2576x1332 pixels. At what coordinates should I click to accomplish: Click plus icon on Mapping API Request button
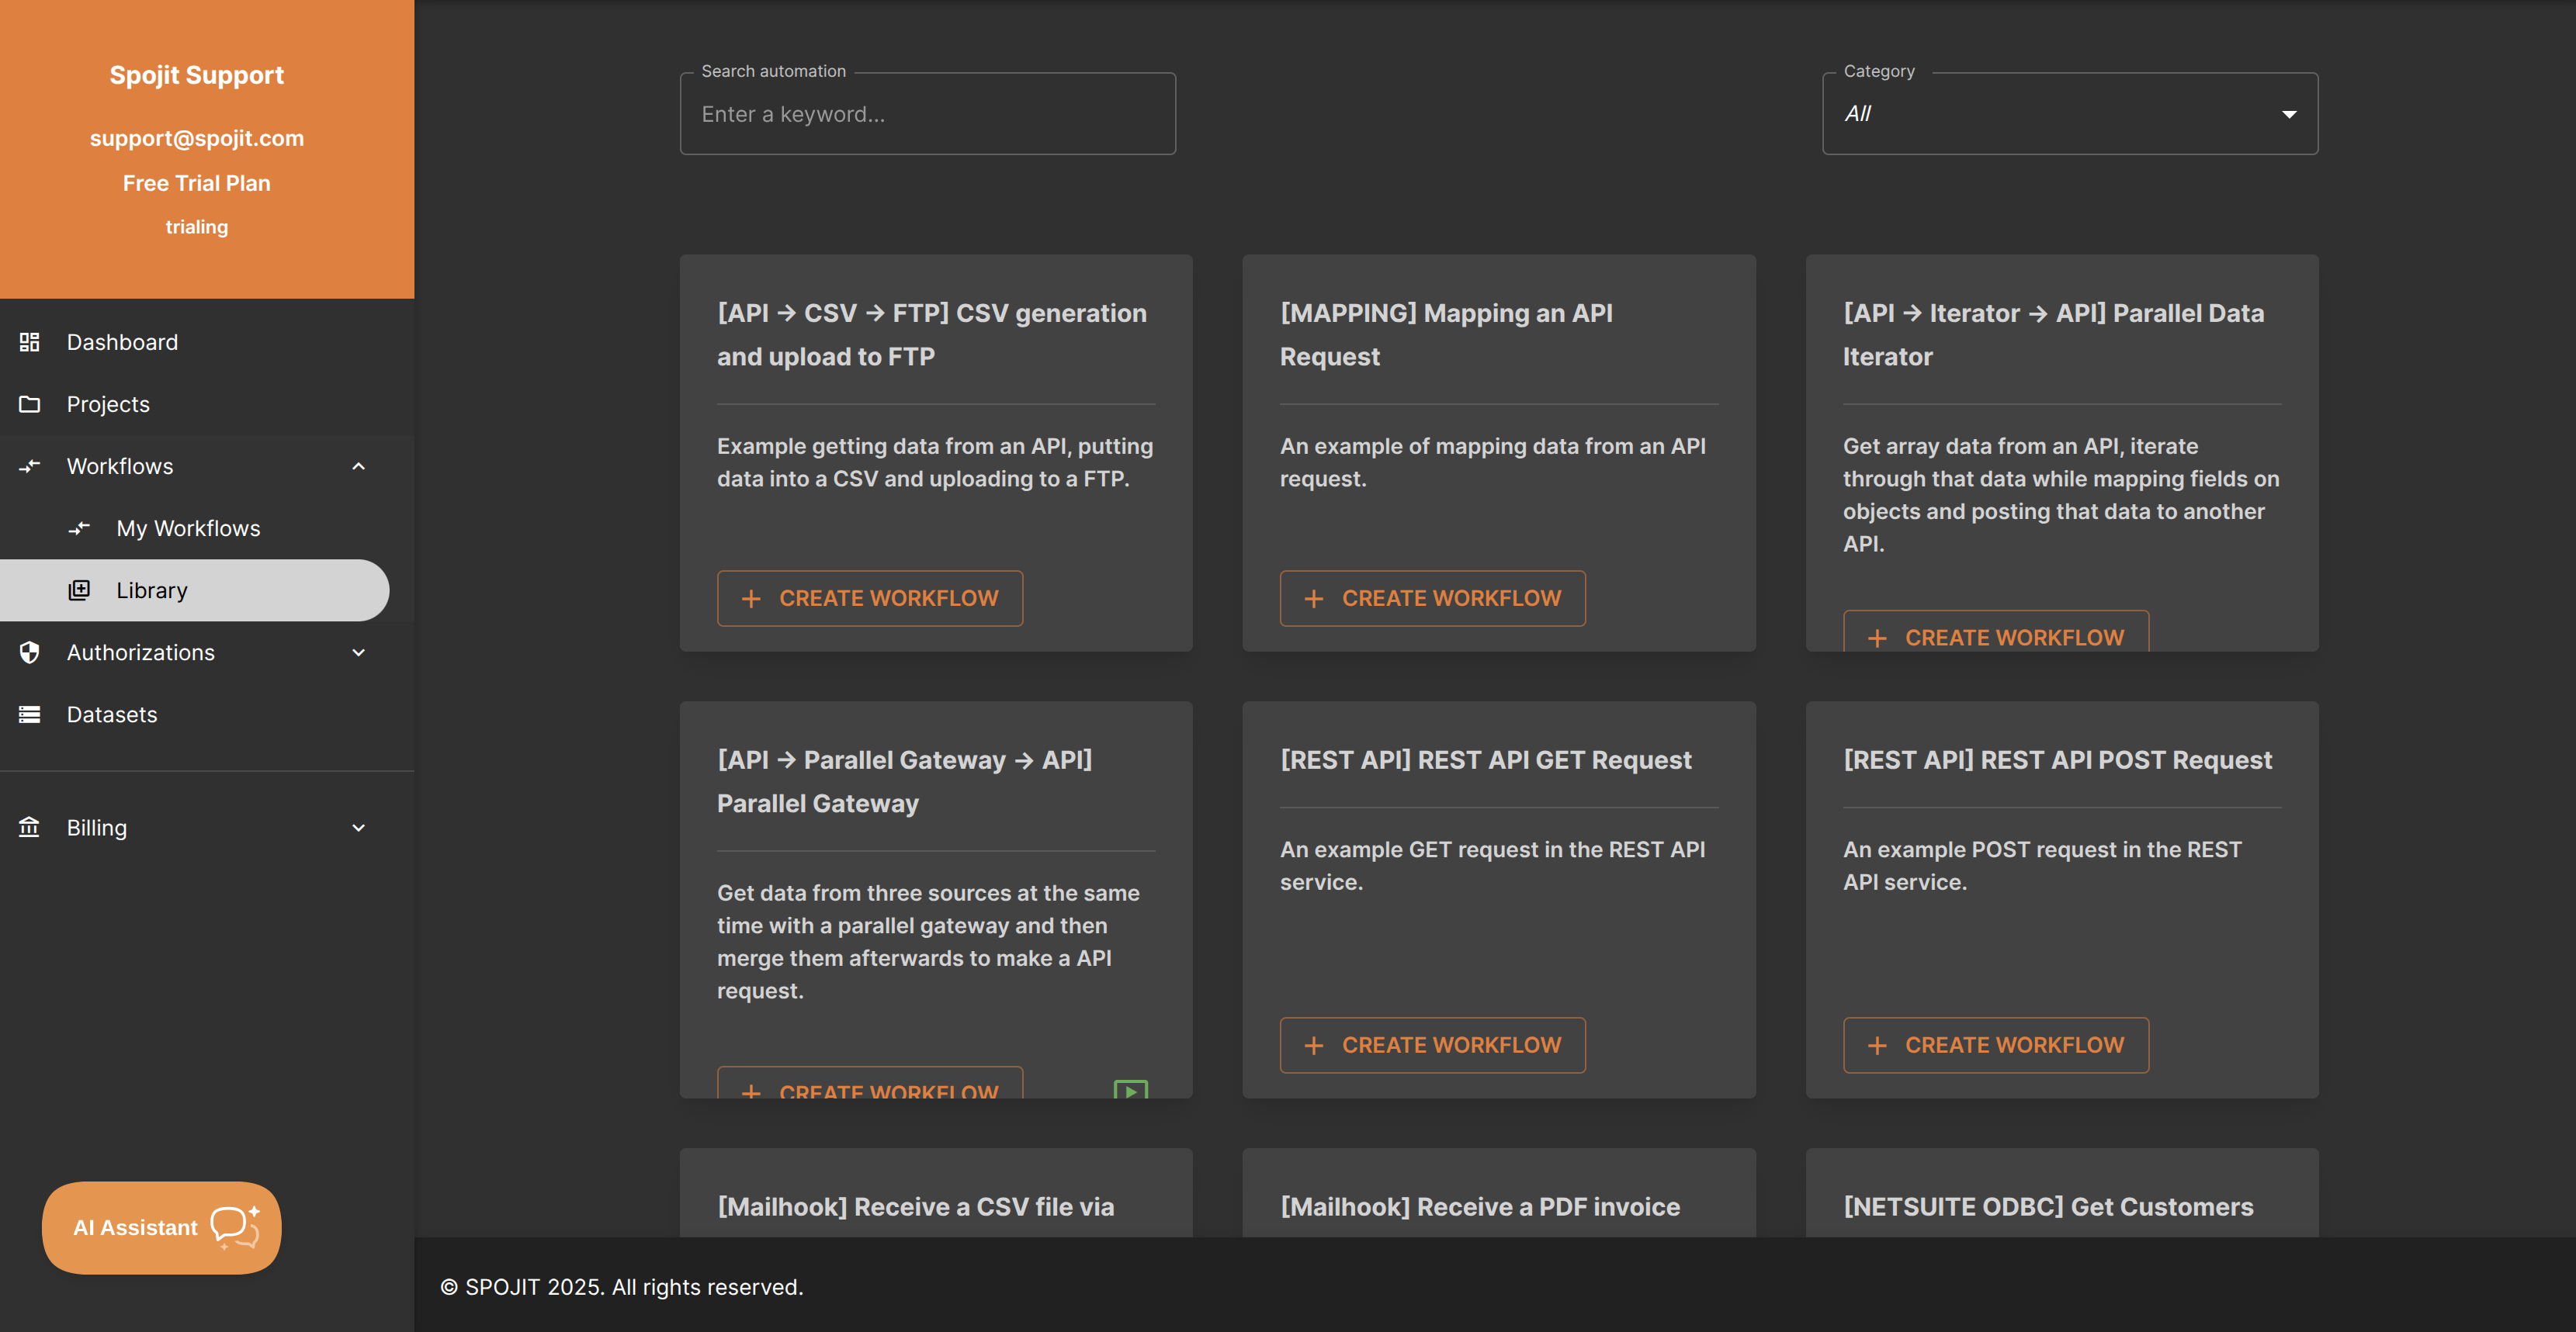click(1314, 597)
